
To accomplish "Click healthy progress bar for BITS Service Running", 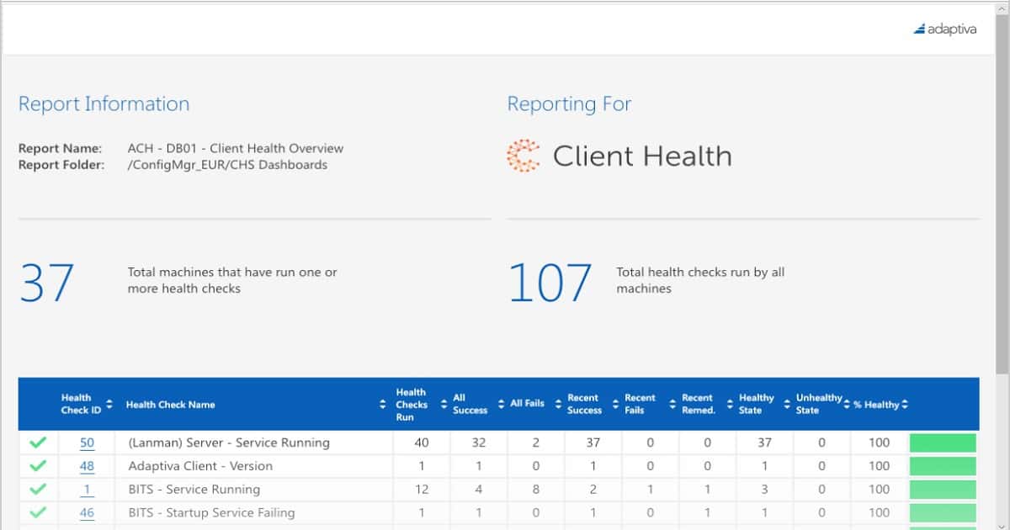I will point(943,489).
